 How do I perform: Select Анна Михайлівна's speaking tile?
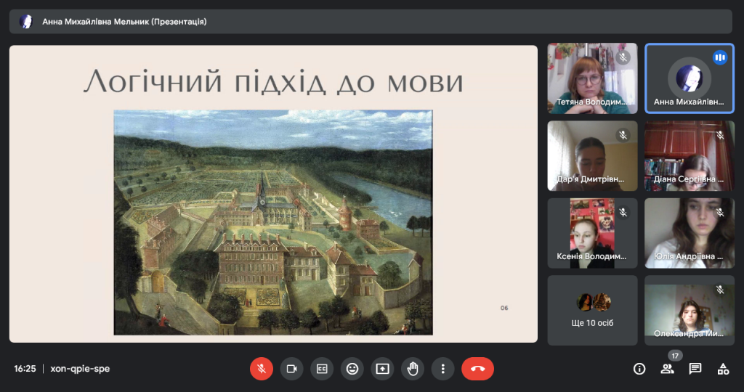click(x=689, y=78)
